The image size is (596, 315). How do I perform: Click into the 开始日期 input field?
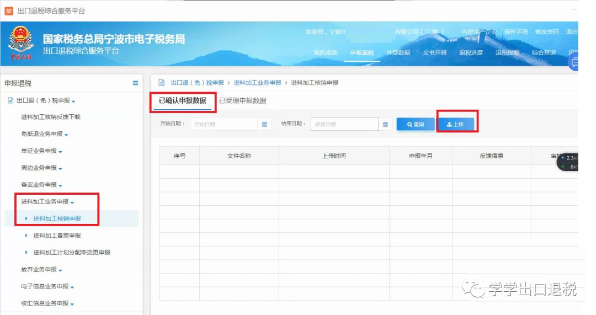click(x=224, y=124)
